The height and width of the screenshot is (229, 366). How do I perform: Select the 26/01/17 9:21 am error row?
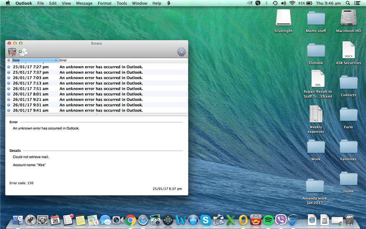pyautogui.click(x=97, y=99)
